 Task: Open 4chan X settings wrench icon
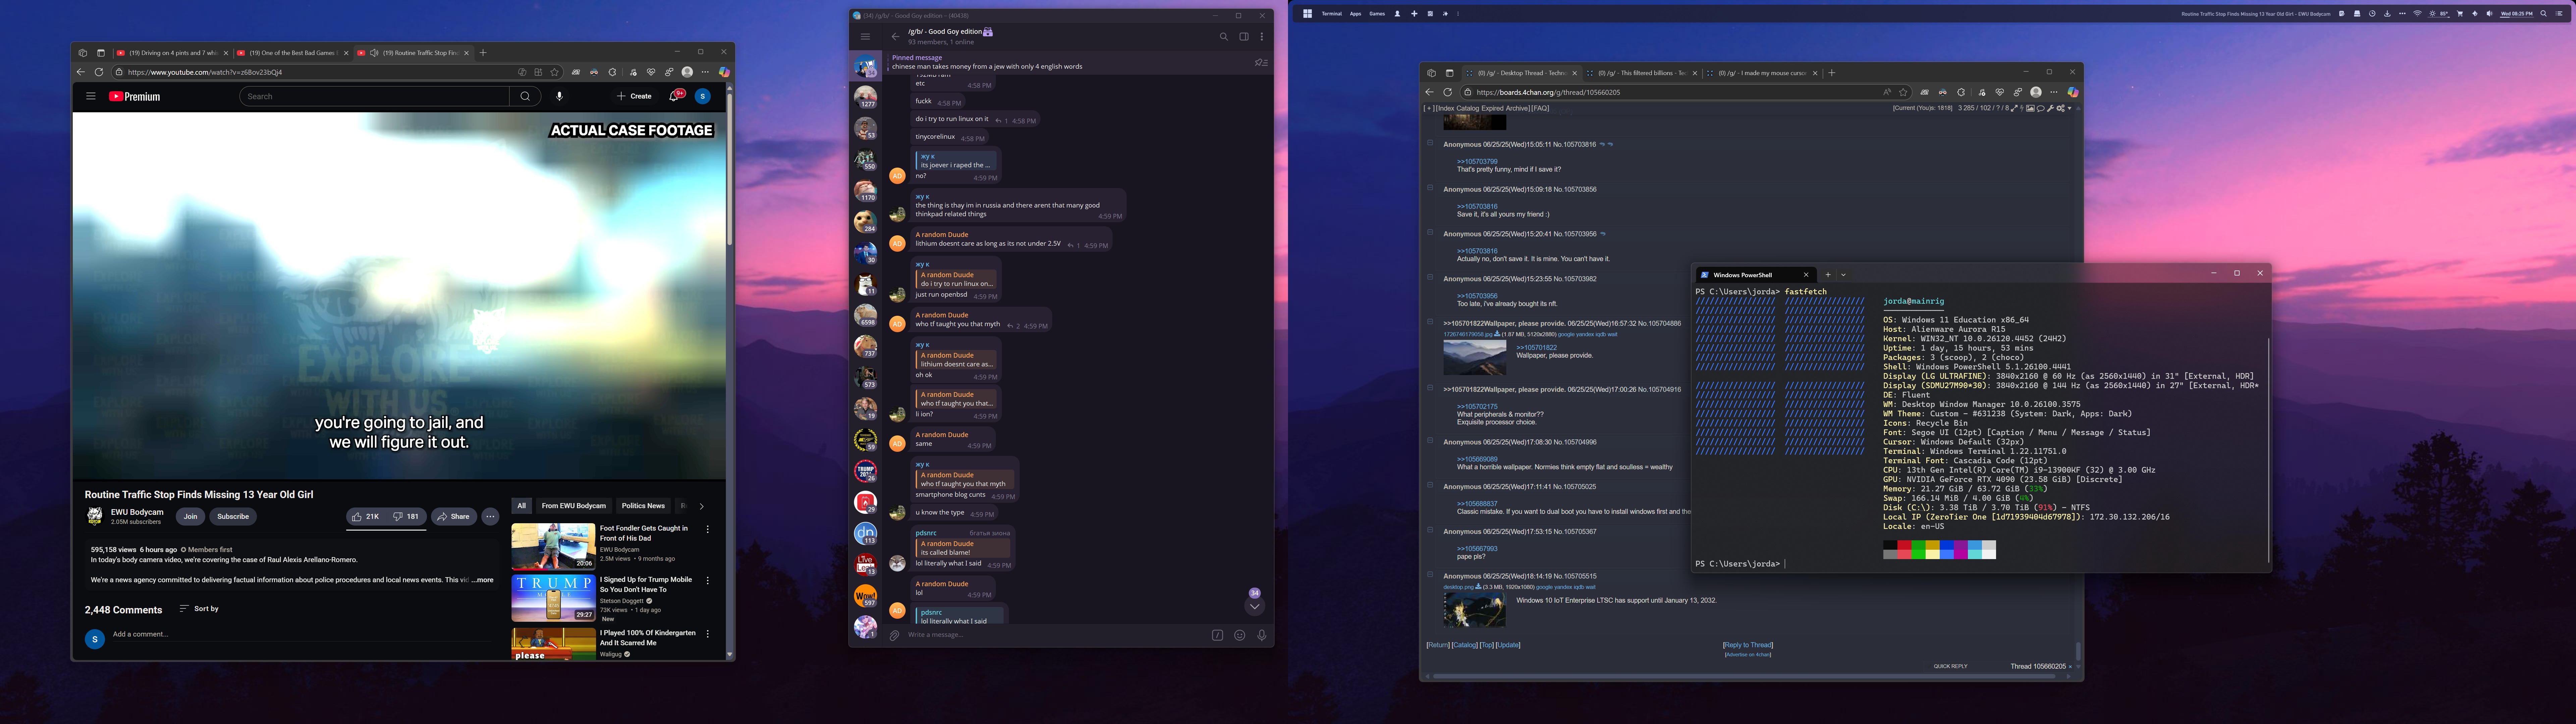[2050, 108]
